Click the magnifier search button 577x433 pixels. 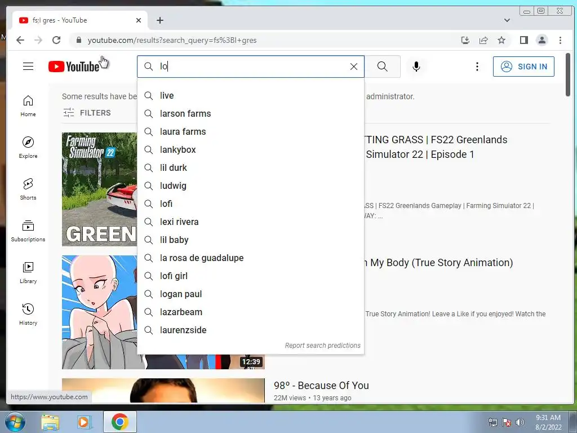[383, 67]
